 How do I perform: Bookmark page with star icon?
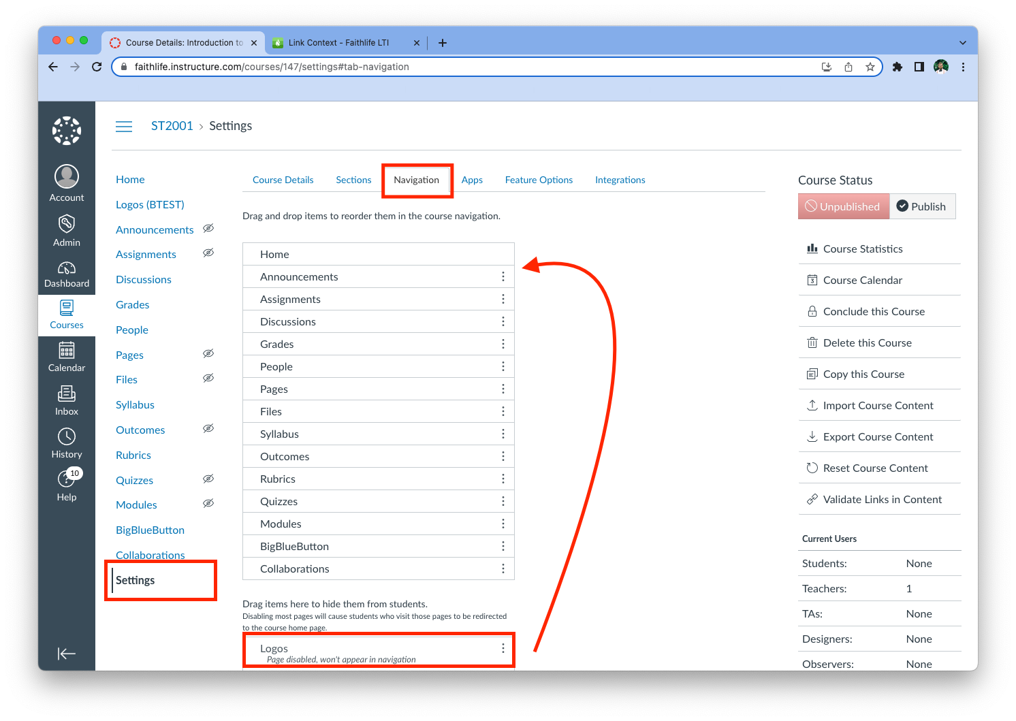pos(870,67)
